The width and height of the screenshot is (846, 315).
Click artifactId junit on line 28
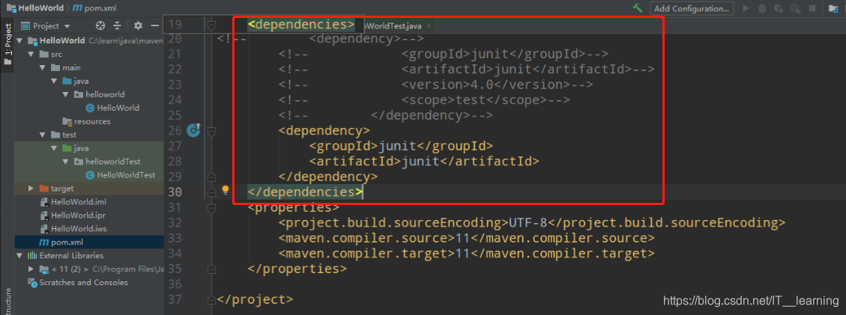tap(424, 161)
